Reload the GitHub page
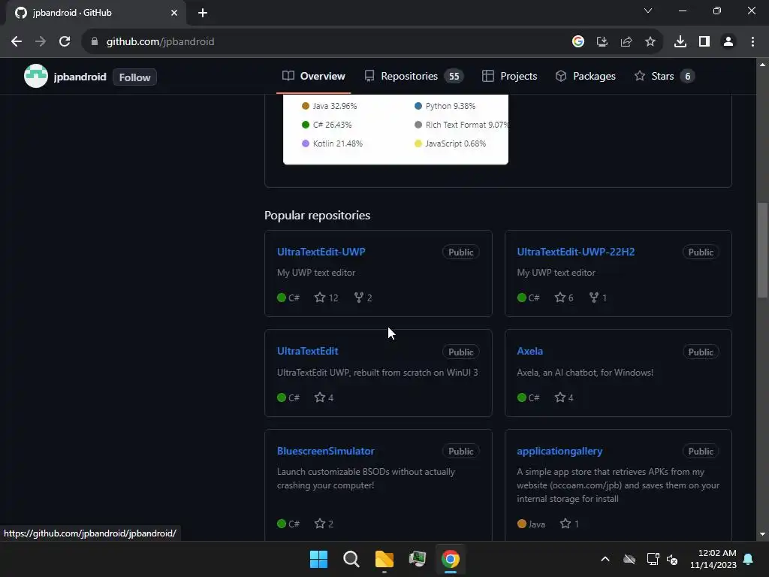The height and width of the screenshot is (577, 769). point(65,42)
